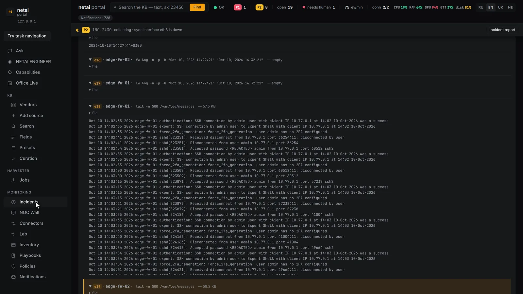Click the Connectors icon
Viewport: 523px width, 294px height.
[13, 223]
